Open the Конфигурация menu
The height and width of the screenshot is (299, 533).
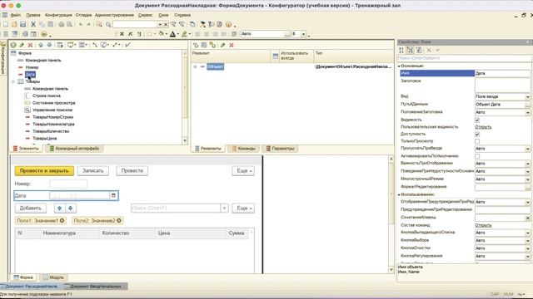58,15
